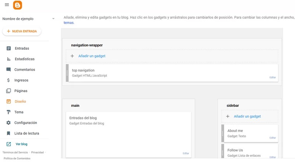Click the Ingresos dollar sign icon
The height and width of the screenshot is (162, 295).
[x=8, y=80]
